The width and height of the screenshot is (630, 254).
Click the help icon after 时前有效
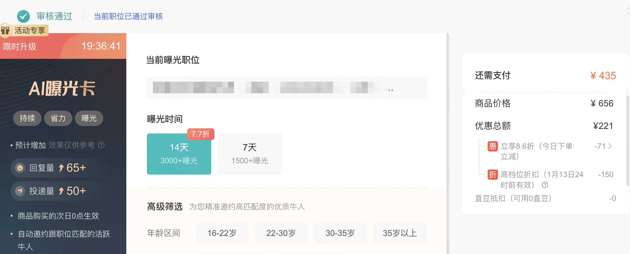(x=545, y=185)
